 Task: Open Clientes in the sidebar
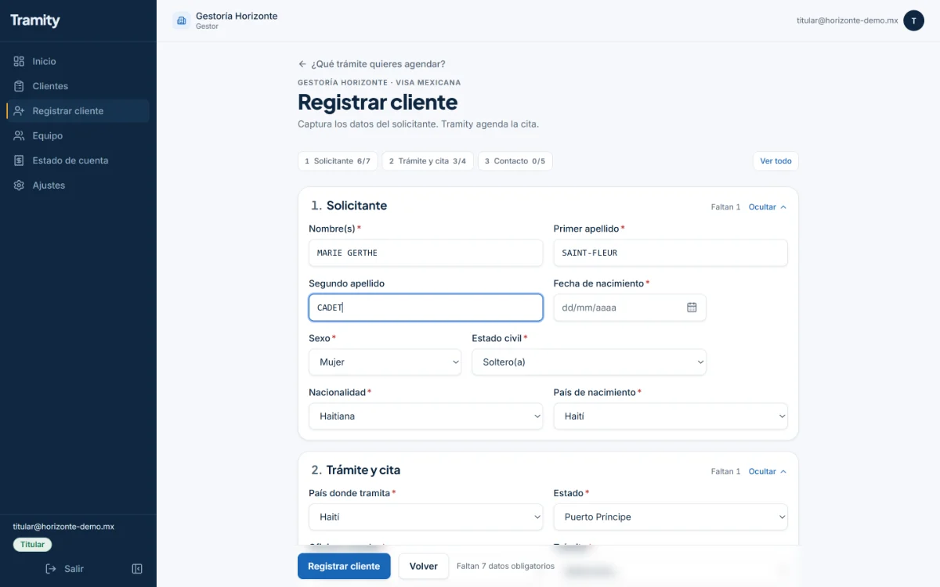[x=78, y=86]
